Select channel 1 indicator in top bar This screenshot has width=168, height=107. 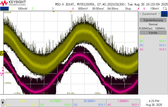pos(12,9)
